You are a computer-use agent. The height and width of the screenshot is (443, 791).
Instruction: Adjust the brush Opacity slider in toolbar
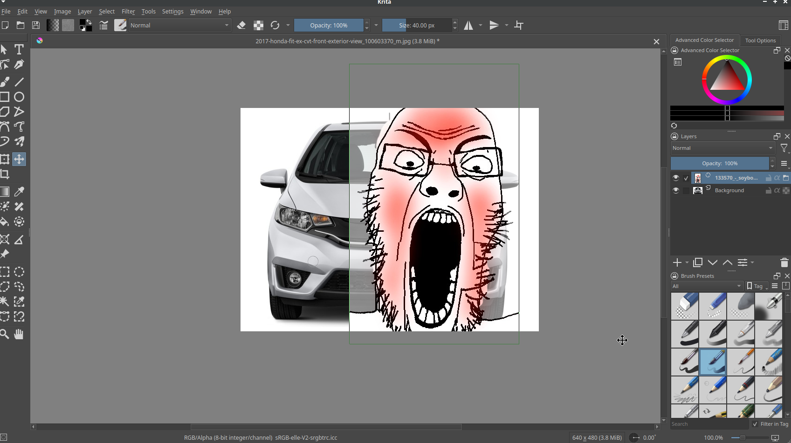(329, 26)
